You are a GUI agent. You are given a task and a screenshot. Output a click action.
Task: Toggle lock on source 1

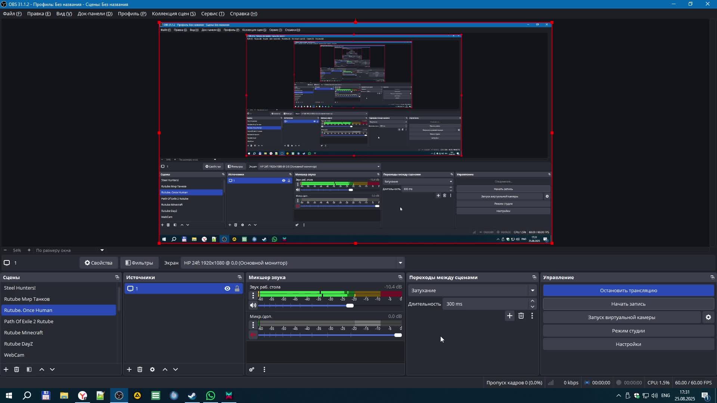tap(237, 288)
